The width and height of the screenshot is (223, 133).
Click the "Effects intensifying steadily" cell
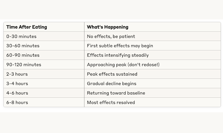tap(118, 55)
